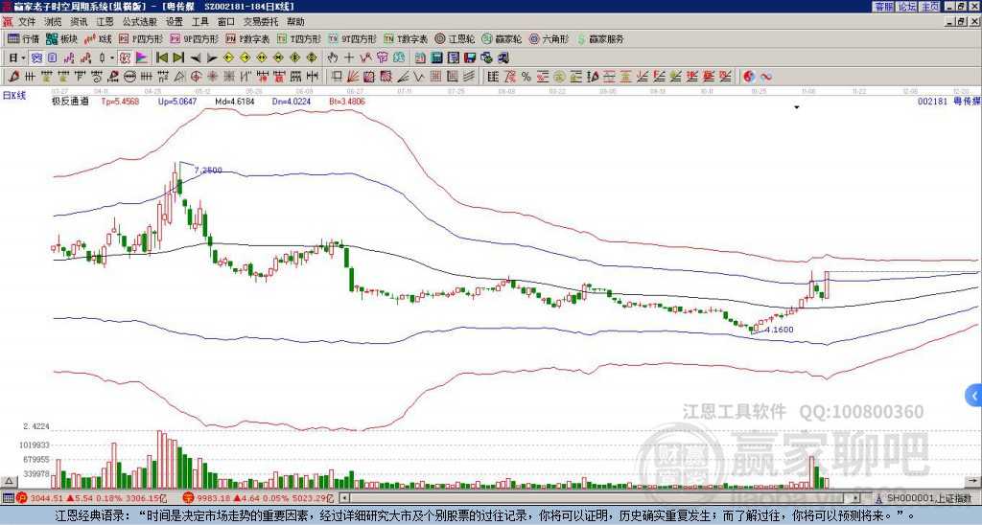
Task: Open the 9T四方形 tool
Action: click(x=352, y=38)
